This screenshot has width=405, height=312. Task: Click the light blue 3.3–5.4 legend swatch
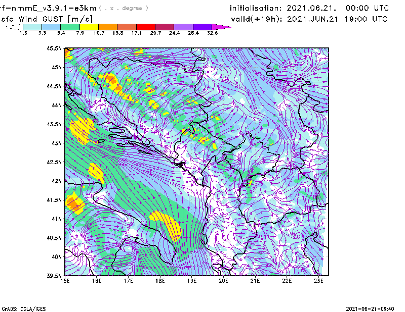pos(51,27)
